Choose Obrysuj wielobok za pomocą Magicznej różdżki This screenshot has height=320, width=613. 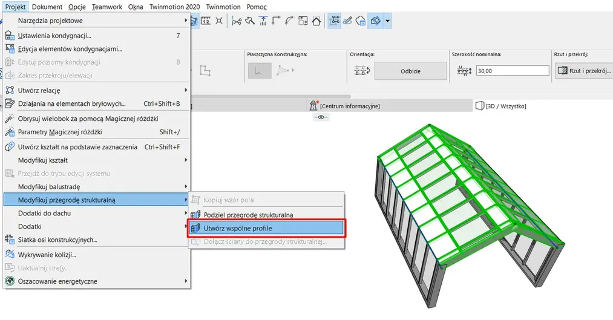click(97, 119)
